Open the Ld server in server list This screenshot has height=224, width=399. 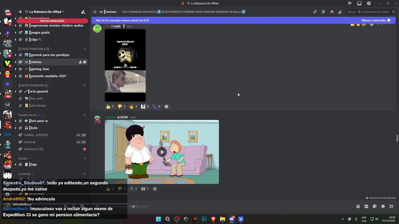[x=7, y=105]
